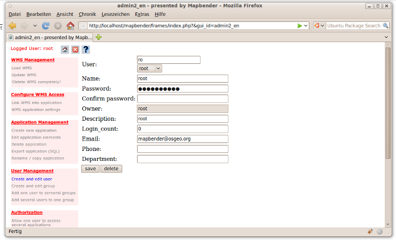Open a new tab with the plus icon
396x240 pixels.
[99, 37]
